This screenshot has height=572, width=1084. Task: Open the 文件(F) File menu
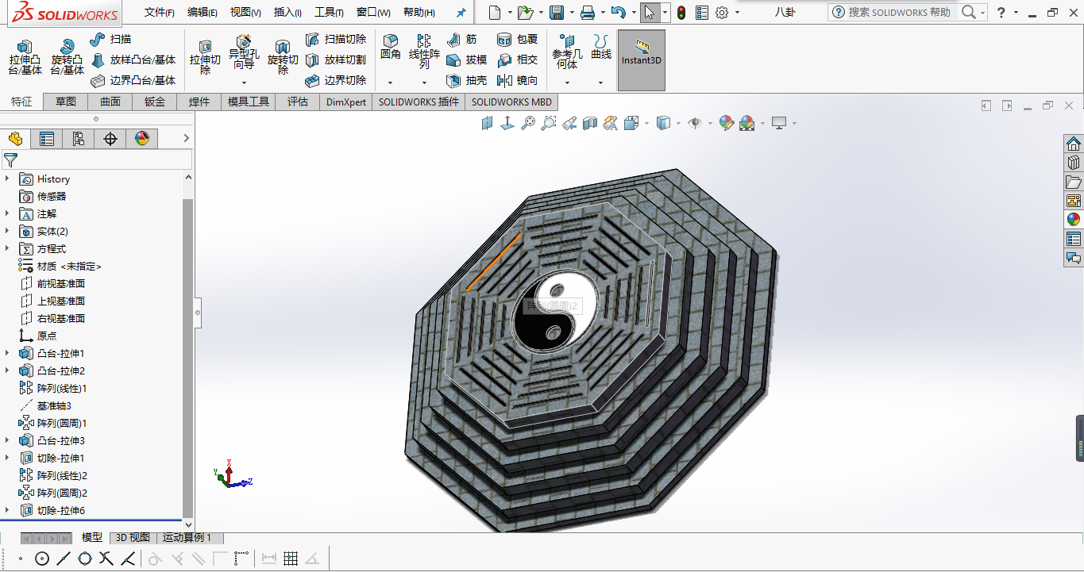coord(160,13)
